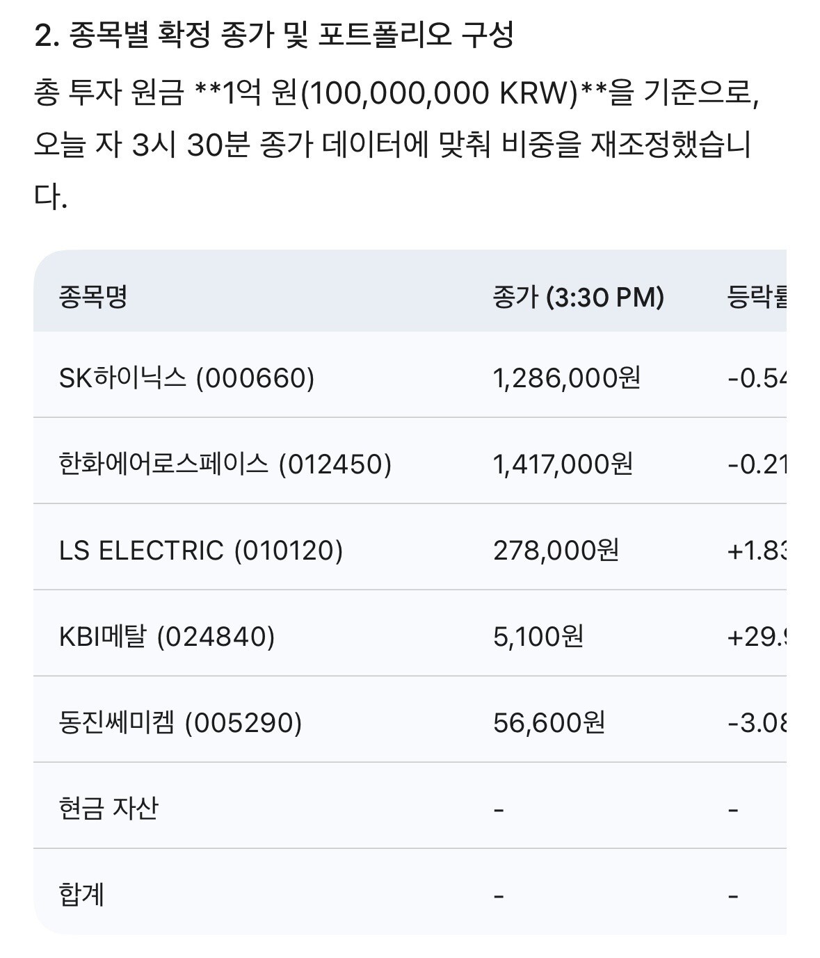Click the '동진쎄미켐 (005290)' stock name
Screen dimensions: 820x958
181,722
